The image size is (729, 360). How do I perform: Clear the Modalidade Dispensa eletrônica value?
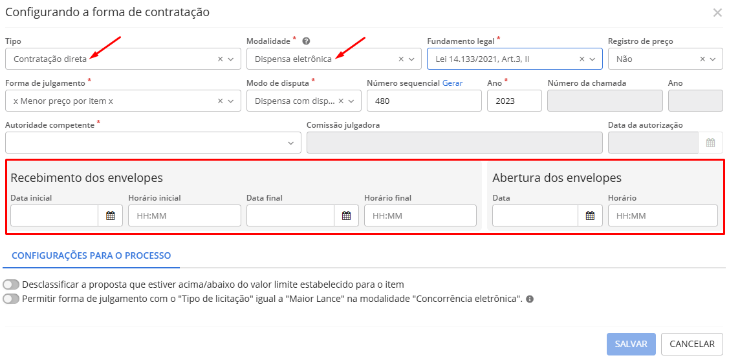coord(401,59)
